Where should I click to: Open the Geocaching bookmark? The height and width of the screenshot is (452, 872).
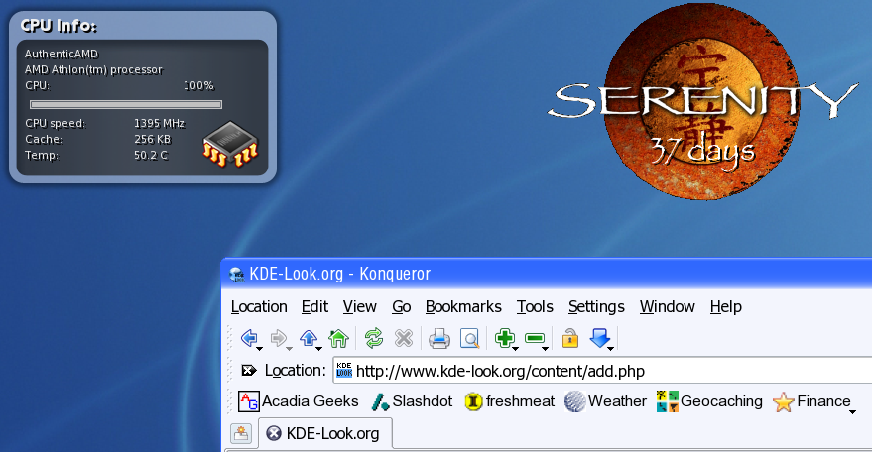tap(709, 401)
